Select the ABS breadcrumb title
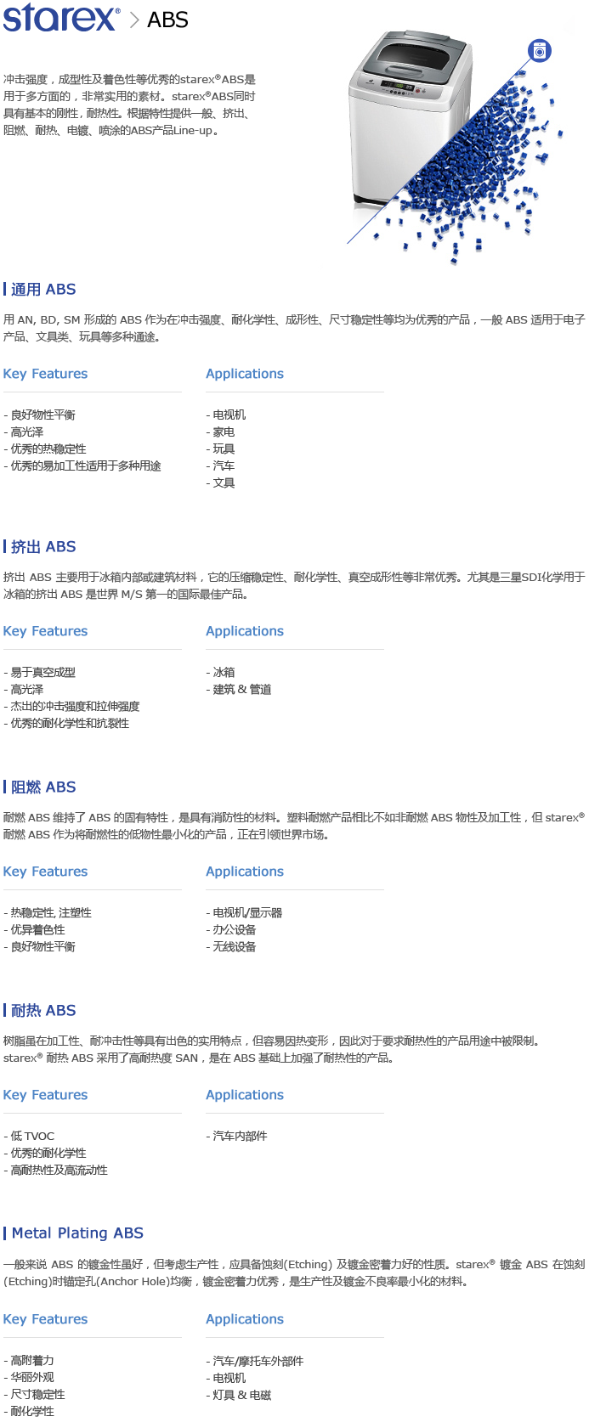The image size is (589, 1422). coord(167,20)
